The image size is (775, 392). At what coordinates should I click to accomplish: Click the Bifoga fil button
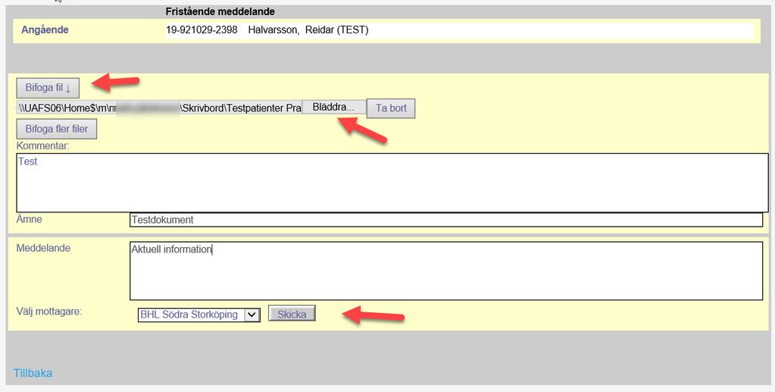(x=48, y=88)
